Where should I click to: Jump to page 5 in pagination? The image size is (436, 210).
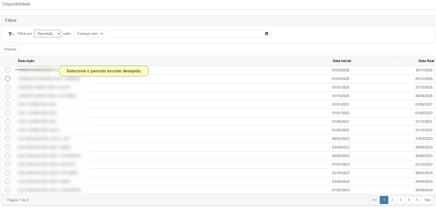[417, 200]
